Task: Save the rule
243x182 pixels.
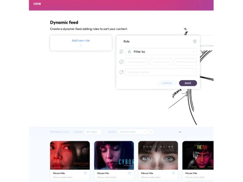Action: [x=188, y=83]
